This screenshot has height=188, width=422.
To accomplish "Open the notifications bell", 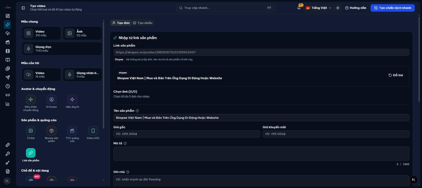I will (x=299, y=8).
